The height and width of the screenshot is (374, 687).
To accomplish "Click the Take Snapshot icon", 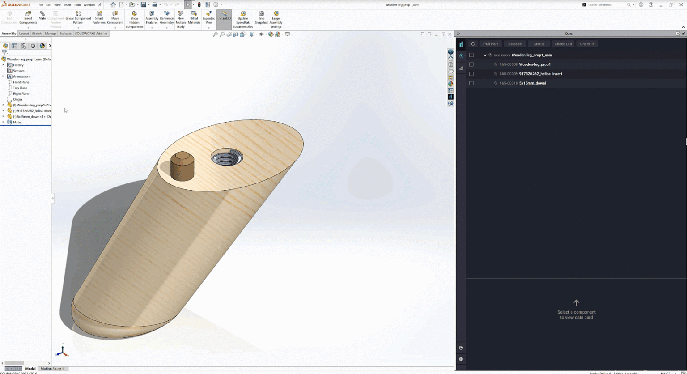I will click(261, 17).
